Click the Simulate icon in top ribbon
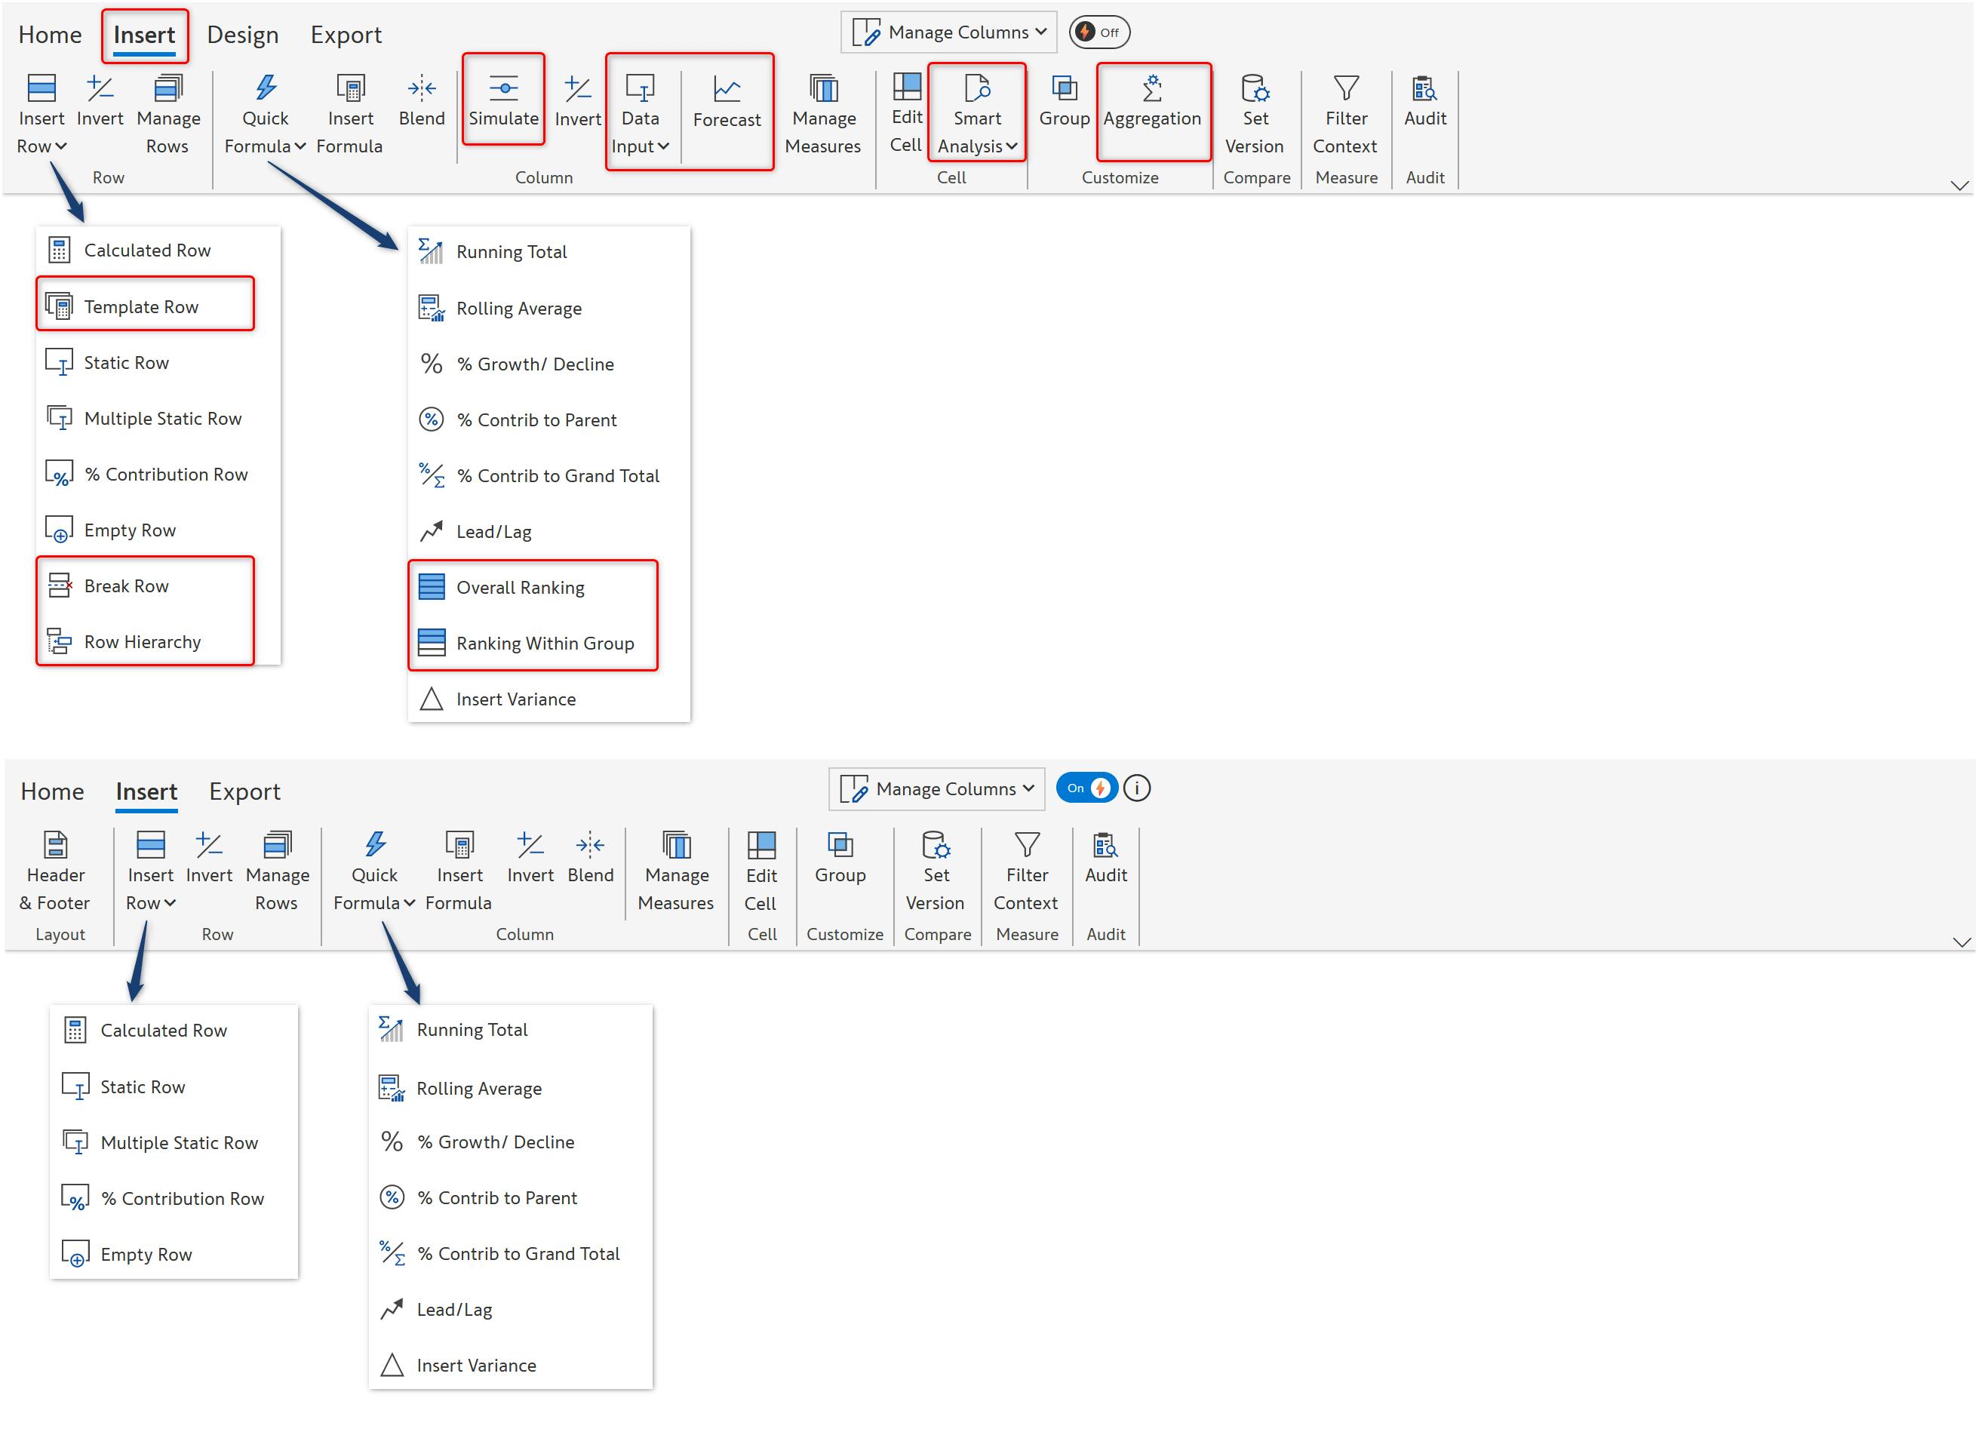This screenshot has width=1985, height=1432. coord(503,88)
